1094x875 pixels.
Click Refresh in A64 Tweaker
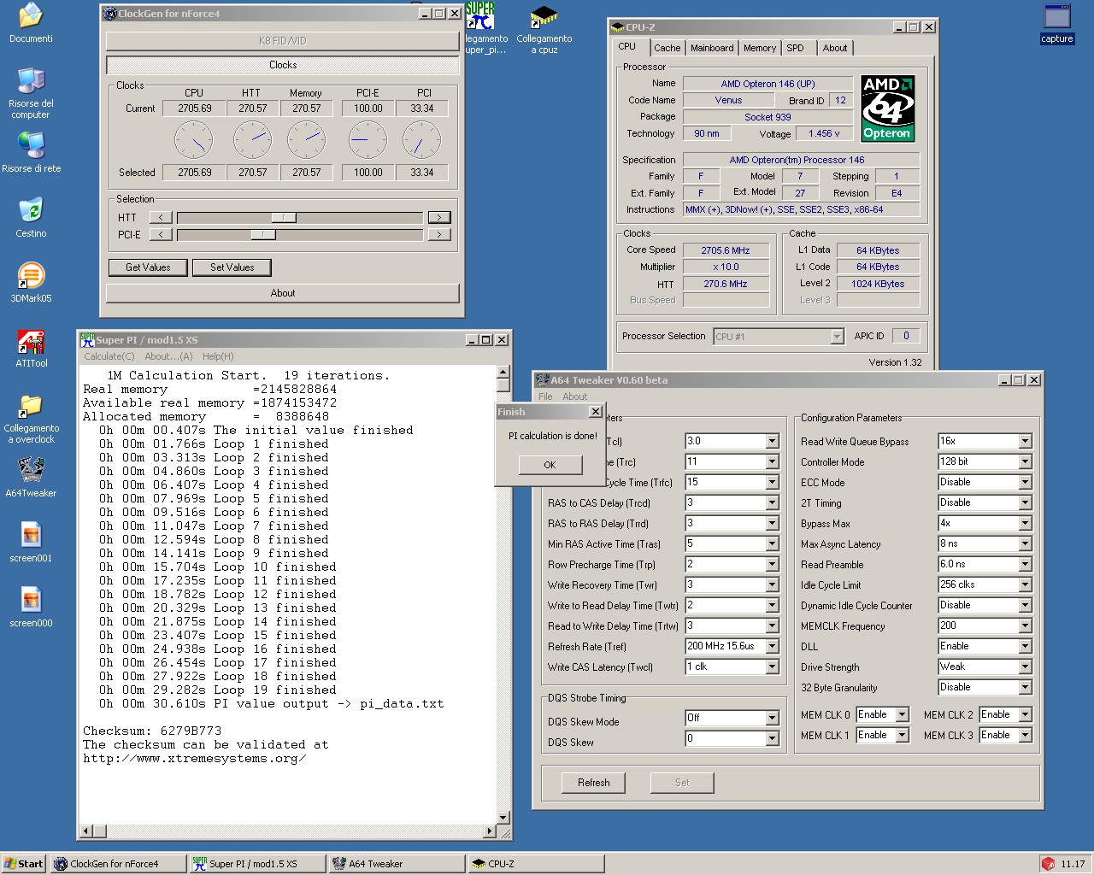click(594, 783)
